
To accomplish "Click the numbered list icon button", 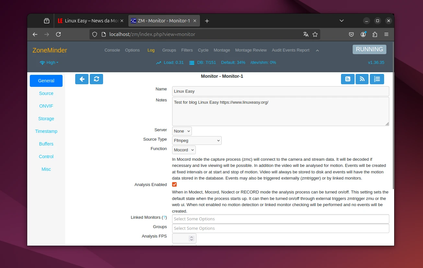I will point(377,79).
